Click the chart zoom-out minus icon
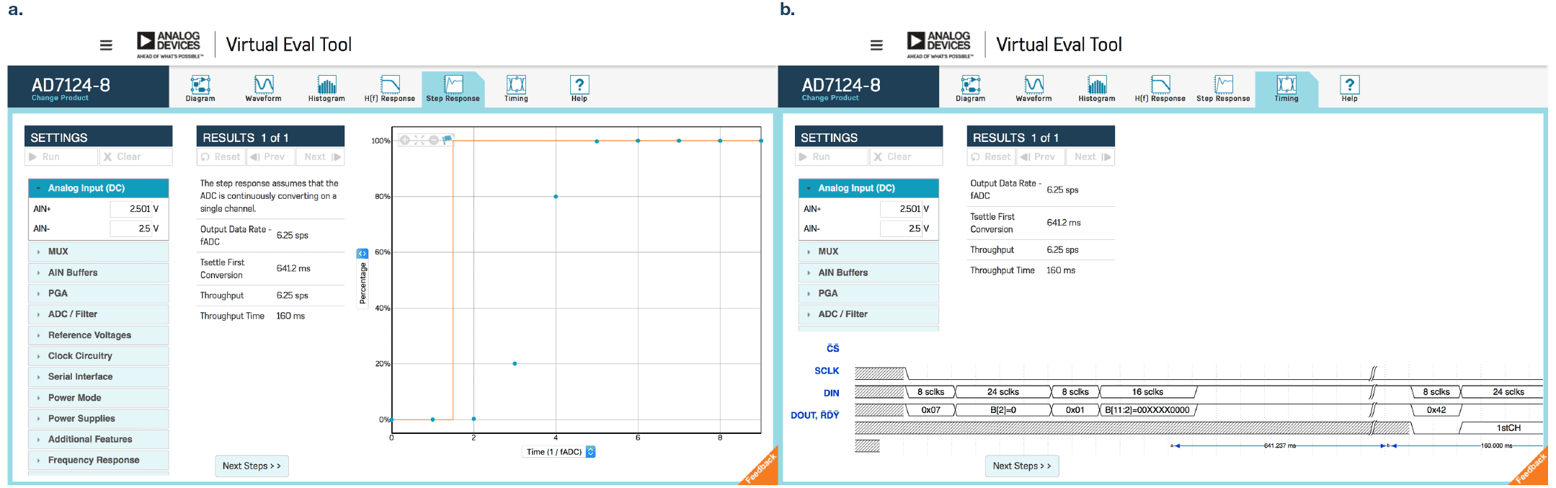1556x488 pixels. pyautogui.click(x=433, y=140)
